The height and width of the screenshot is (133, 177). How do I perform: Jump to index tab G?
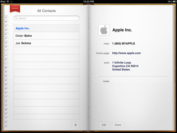(6, 43)
